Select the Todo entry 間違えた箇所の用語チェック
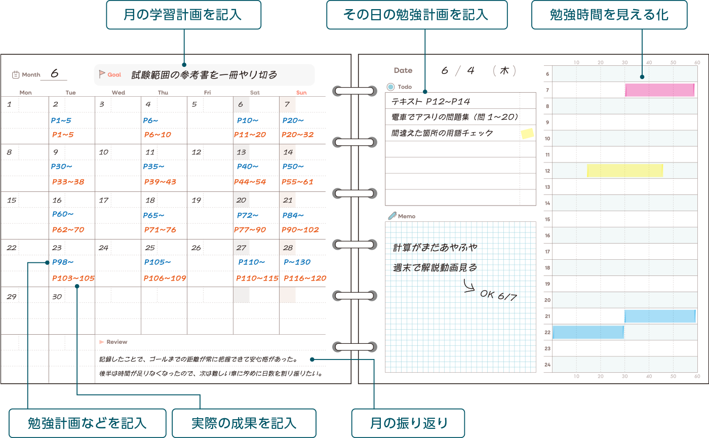This screenshot has height=438, width=709. click(442, 133)
